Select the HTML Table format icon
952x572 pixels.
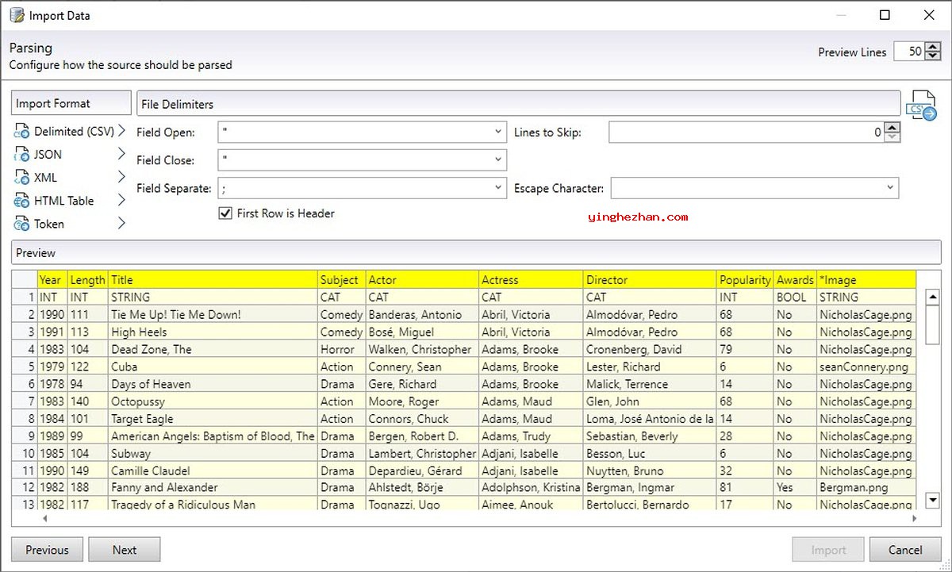tap(21, 202)
